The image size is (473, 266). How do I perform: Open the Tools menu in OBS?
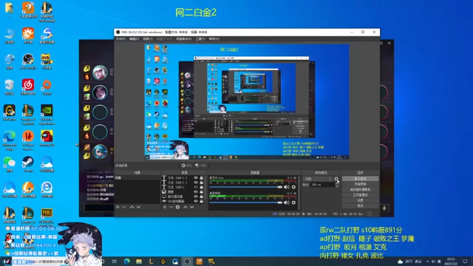click(200, 39)
